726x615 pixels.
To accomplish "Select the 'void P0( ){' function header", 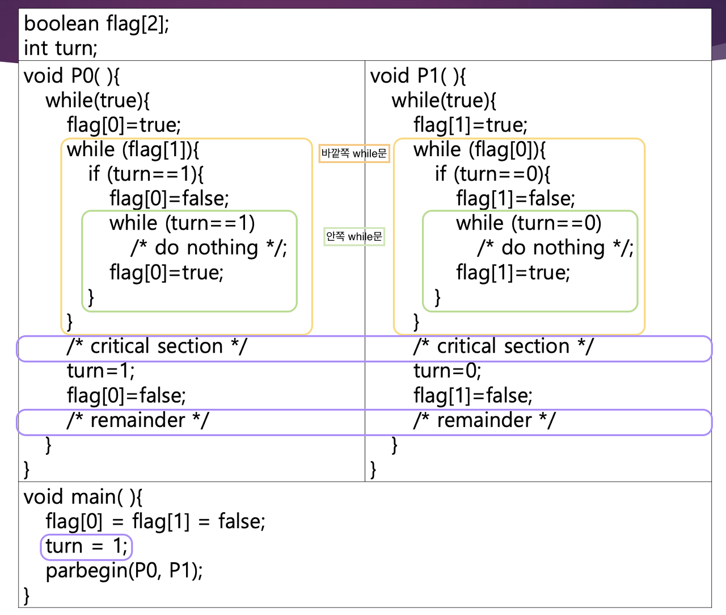I will tap(71, 76).
